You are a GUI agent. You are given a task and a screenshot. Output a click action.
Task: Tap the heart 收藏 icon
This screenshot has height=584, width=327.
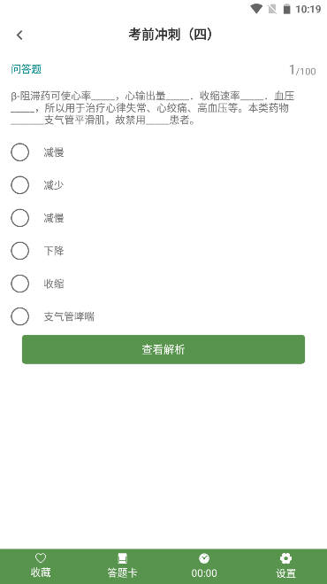click(x=41, y=558)
